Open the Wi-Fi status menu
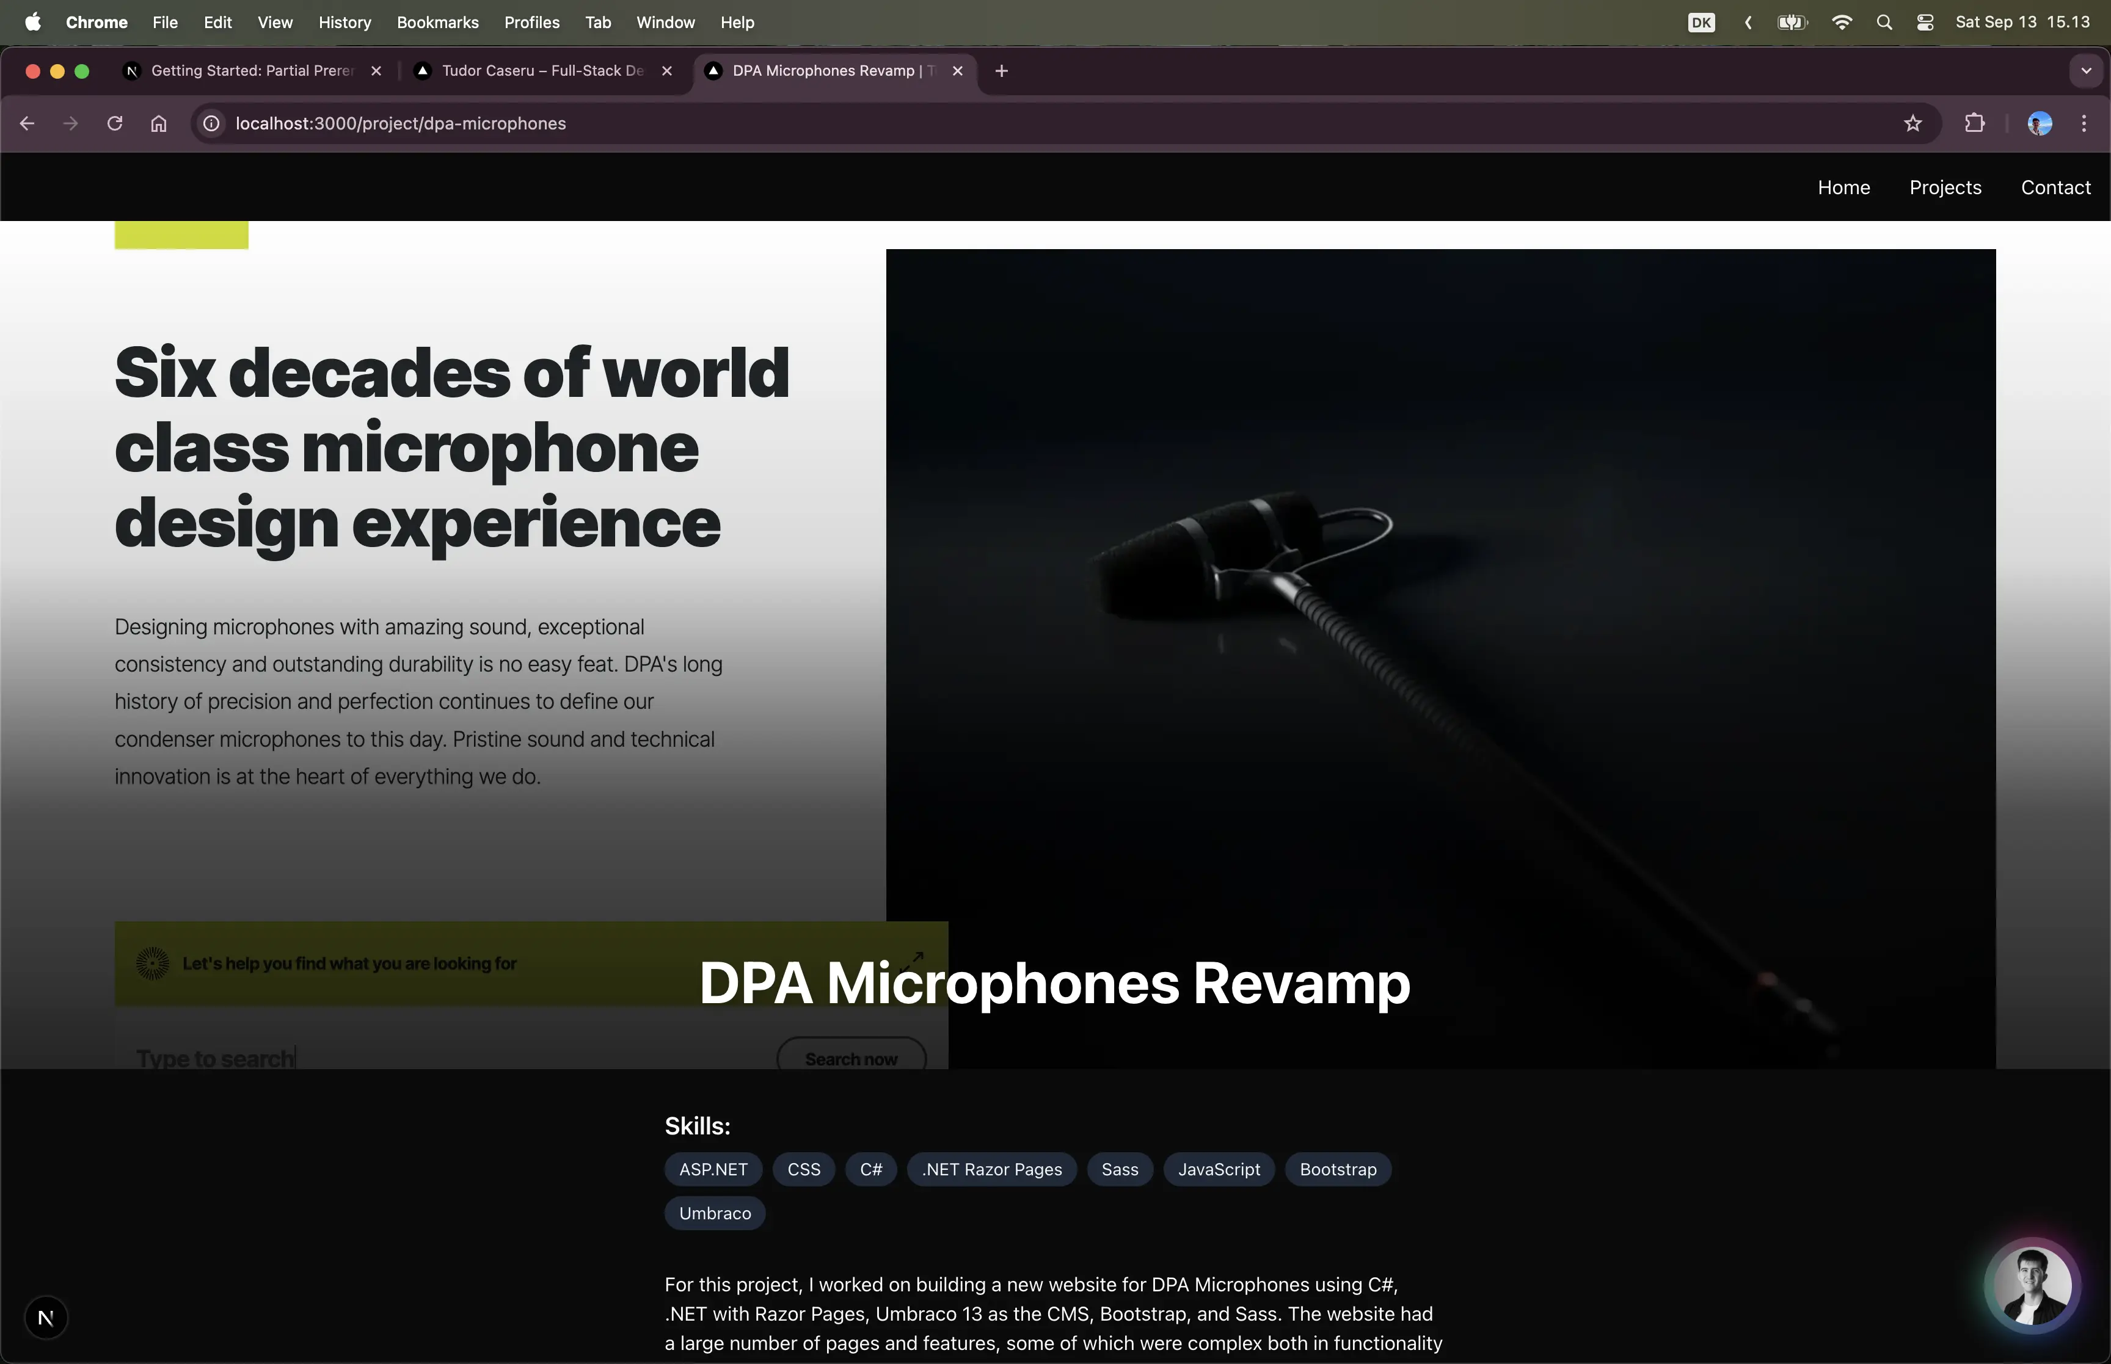 [1842, 22]
